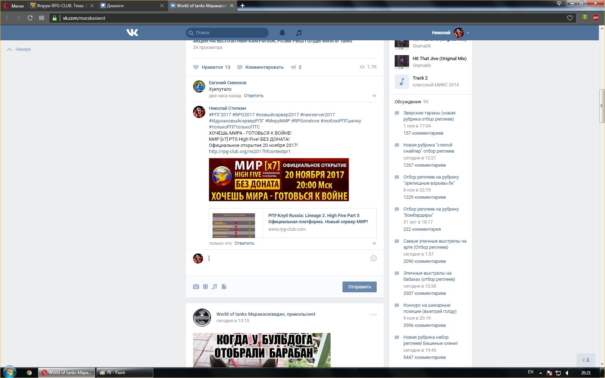Attach video with film icon
The image size is (605, 378).
(205, 287)
